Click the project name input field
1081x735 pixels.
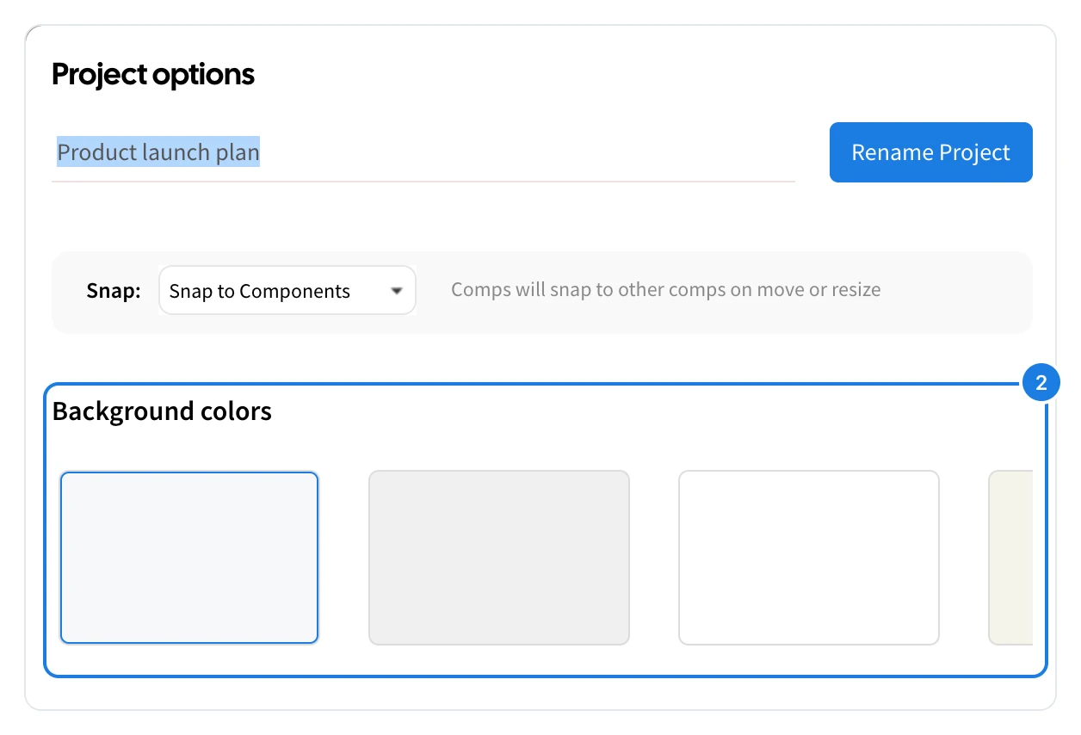point(423,153)
